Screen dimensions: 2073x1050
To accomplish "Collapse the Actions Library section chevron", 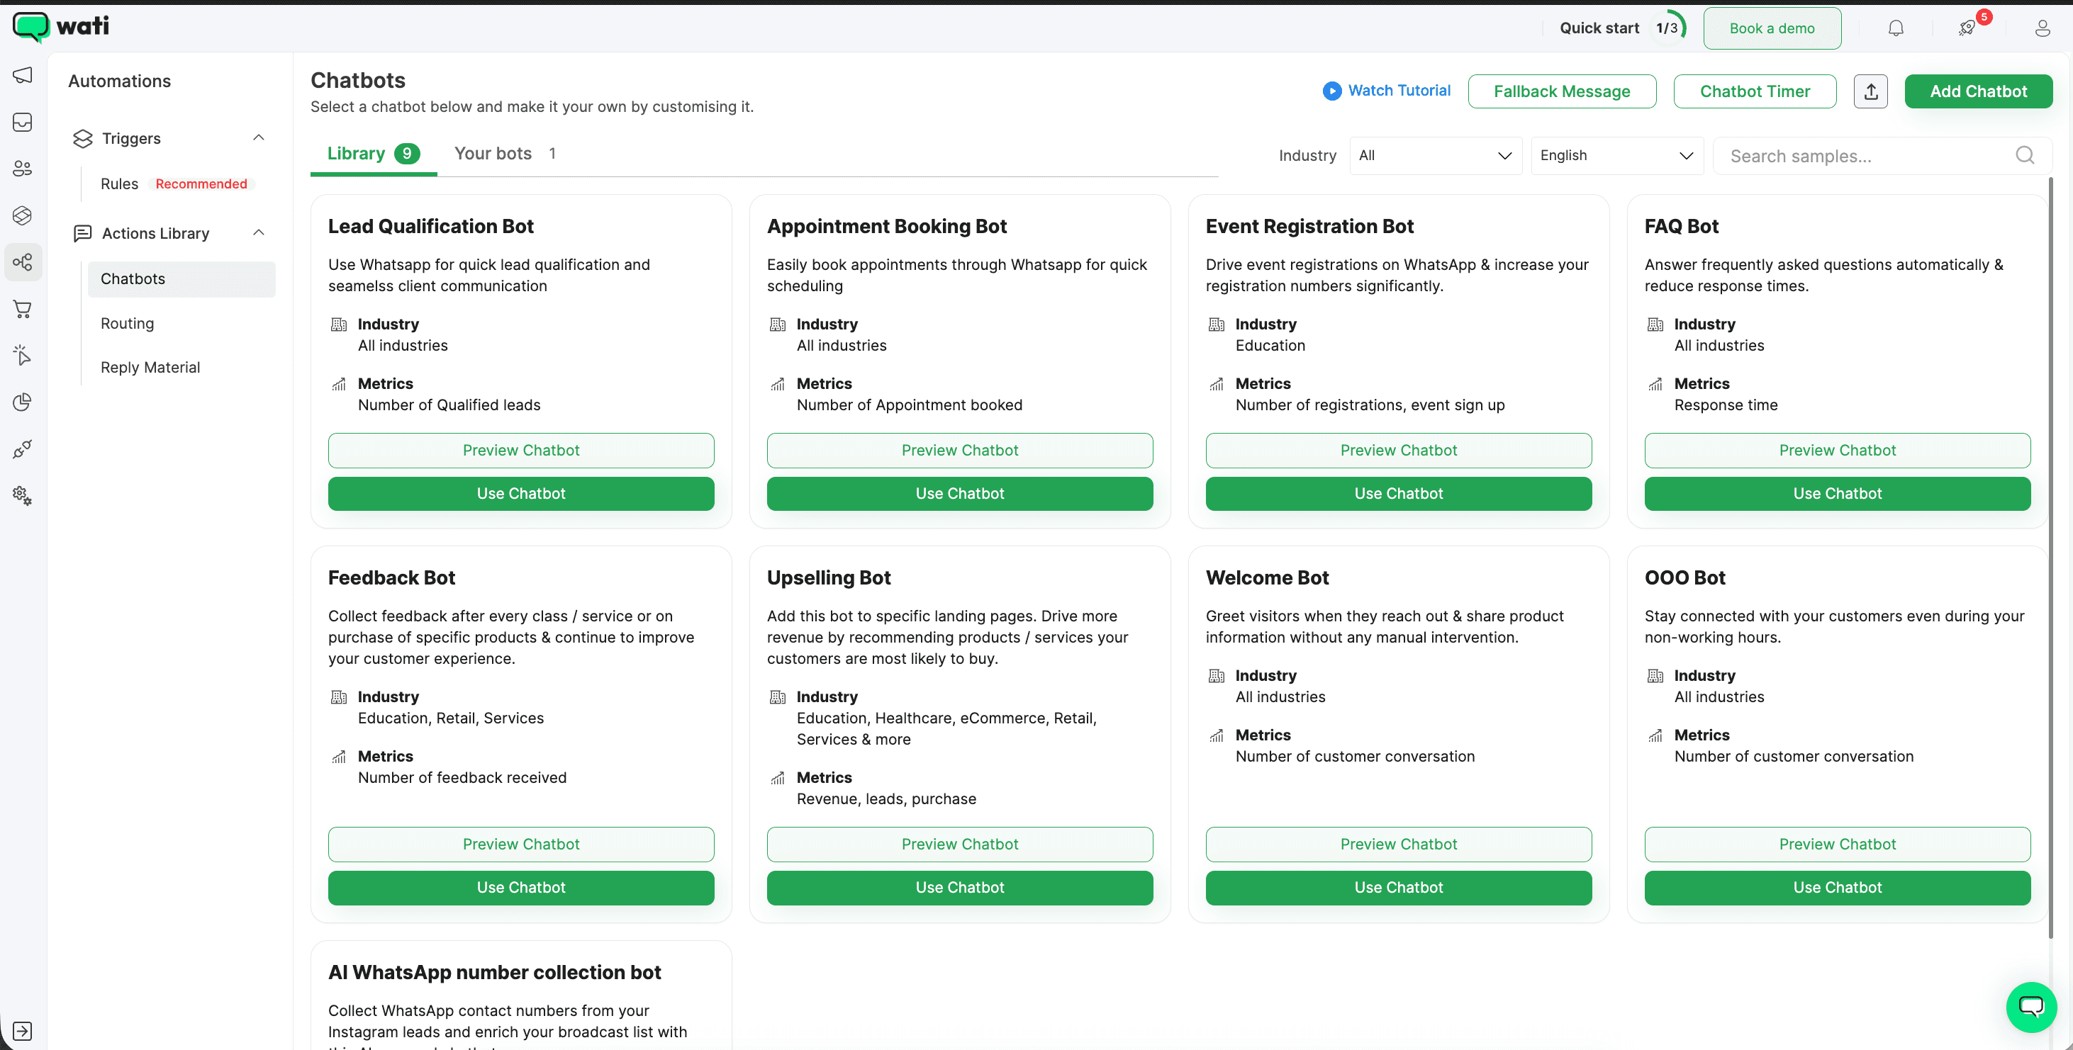I will pos(258,232).
